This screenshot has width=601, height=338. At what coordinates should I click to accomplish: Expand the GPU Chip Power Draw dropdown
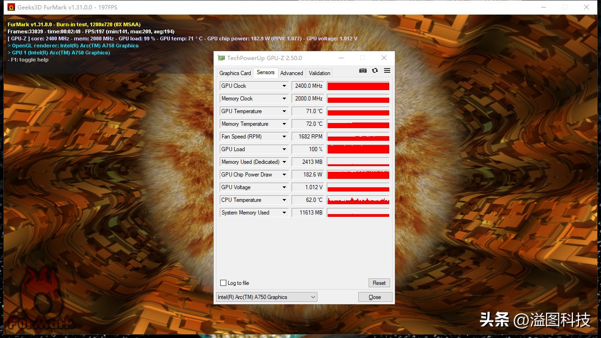(284, 175)
